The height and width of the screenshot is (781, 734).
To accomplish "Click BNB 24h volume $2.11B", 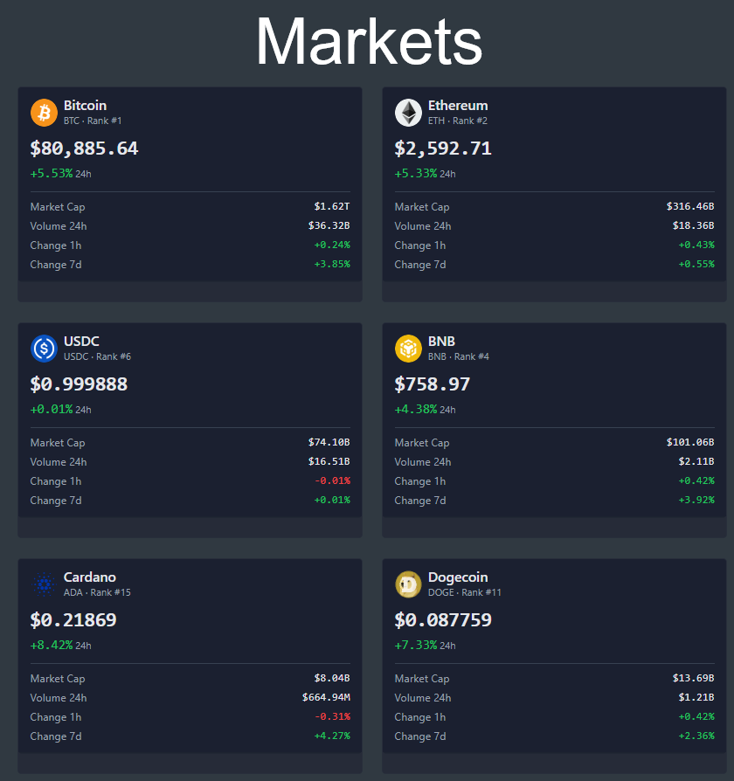I will [x=696, y=461].
